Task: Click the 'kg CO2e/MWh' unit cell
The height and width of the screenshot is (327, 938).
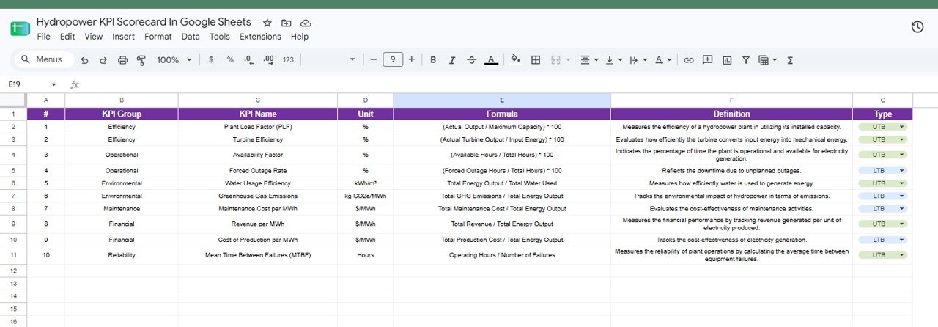Action: [365, 196]
